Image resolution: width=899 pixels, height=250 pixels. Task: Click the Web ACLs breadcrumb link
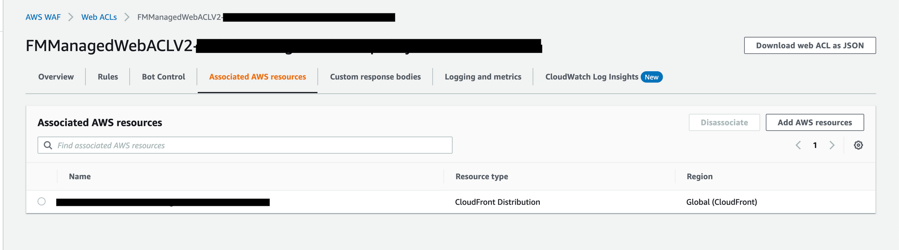pyautogui.click(x=99, y=17)
